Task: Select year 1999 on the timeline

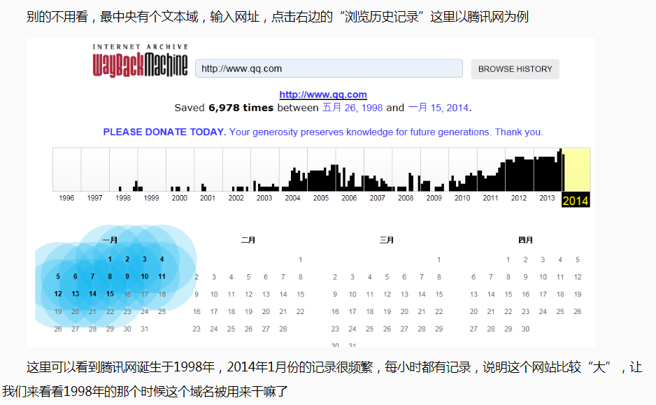Action: pos(151,198)
